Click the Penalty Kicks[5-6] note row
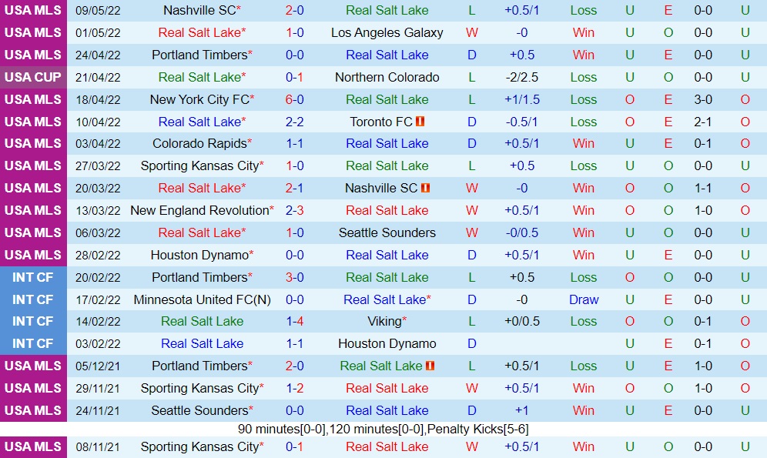 383,430
